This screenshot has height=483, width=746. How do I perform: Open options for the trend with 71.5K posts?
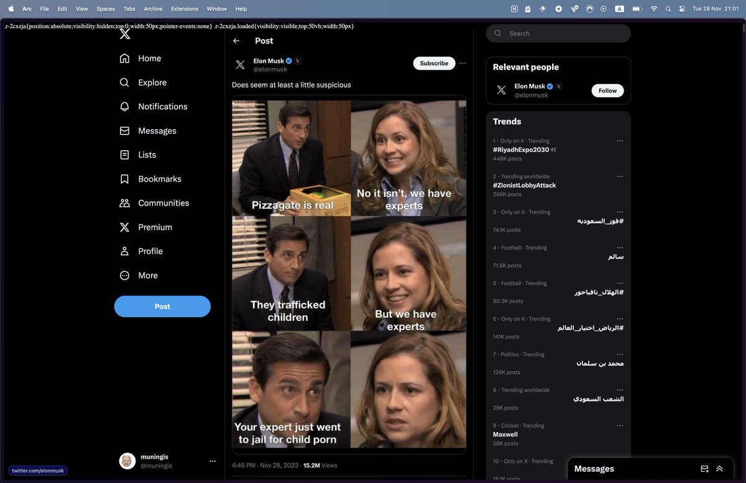(x=620, y=248)
